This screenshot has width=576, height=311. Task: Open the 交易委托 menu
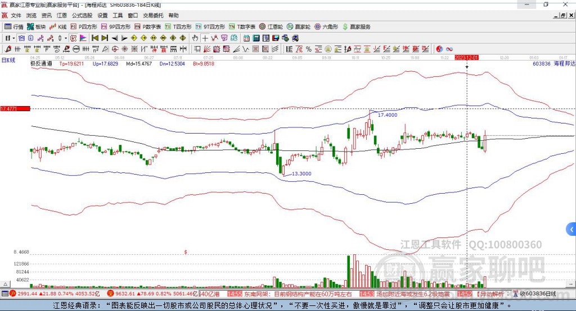coord(153,15)
